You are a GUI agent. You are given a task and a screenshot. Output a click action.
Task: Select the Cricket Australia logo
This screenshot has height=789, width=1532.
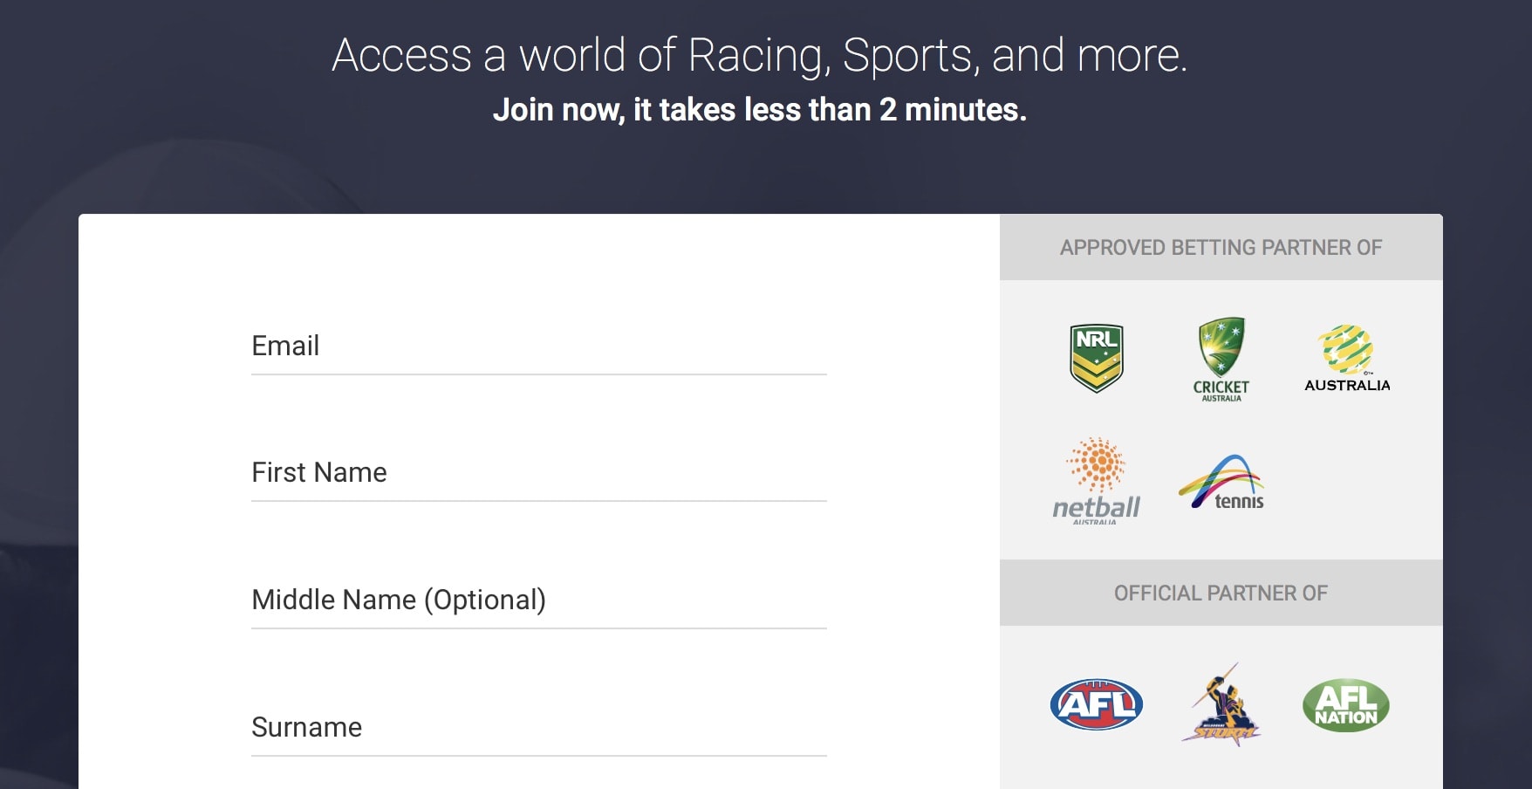[1221, 360]
